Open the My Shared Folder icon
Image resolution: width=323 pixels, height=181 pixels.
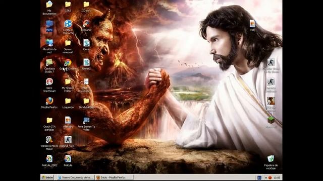(68, 85)
